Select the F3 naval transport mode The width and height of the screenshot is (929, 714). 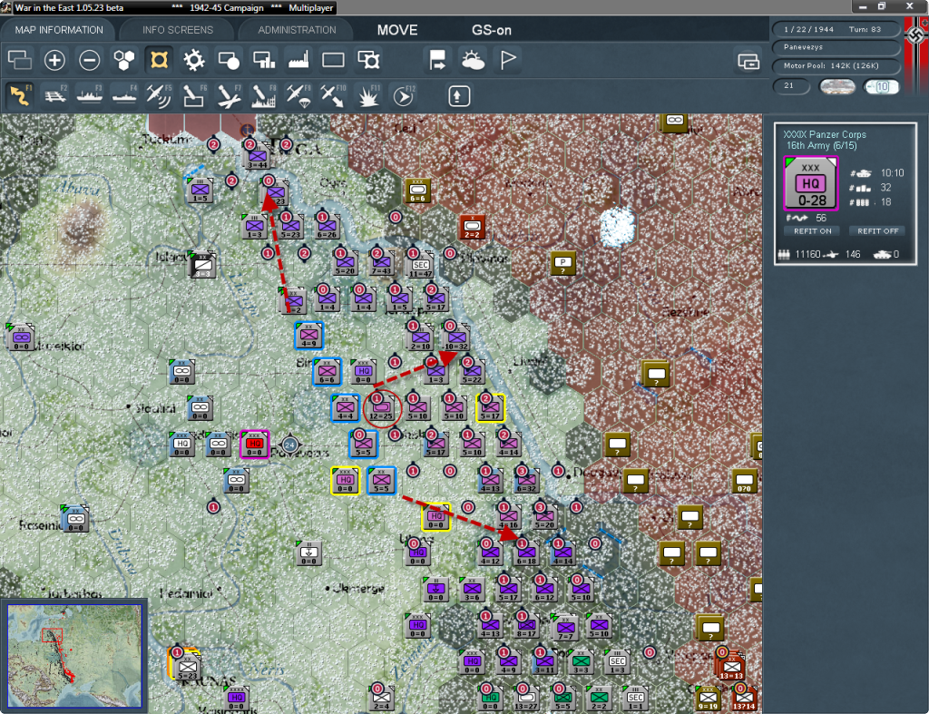click(x=90, y=96)
